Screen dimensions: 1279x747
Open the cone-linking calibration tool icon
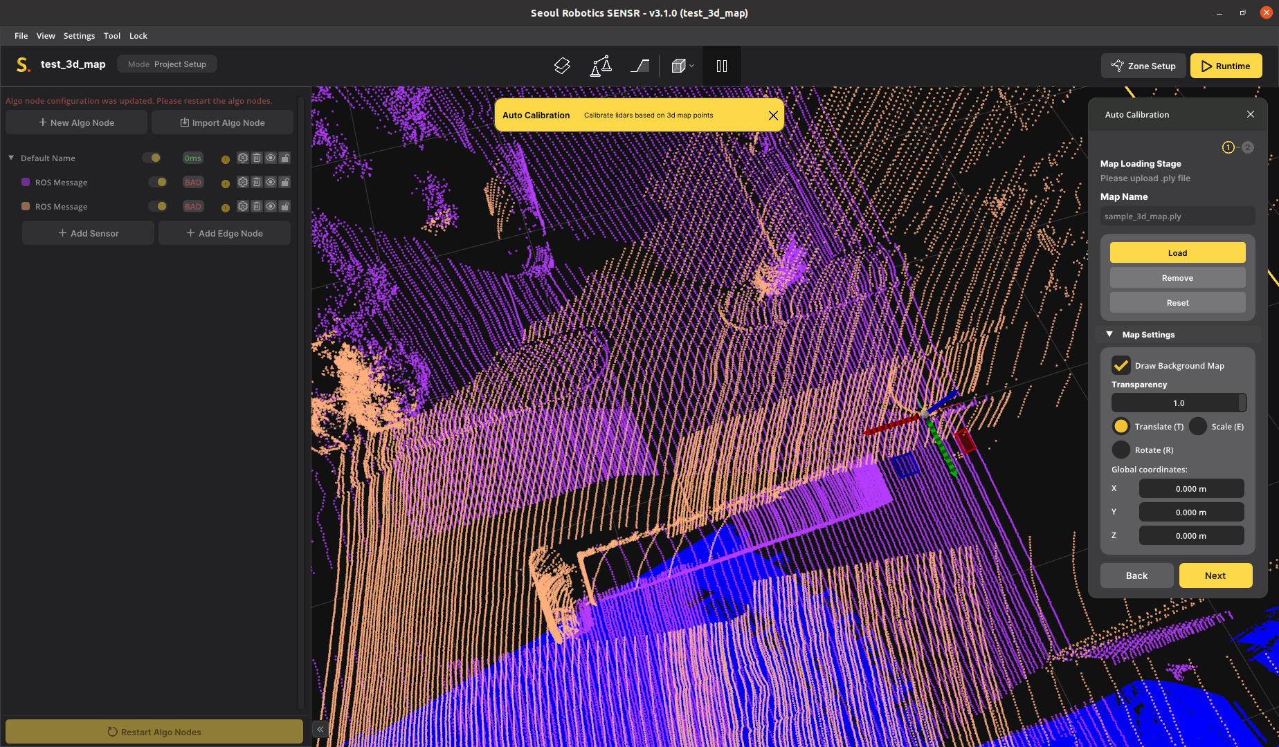pos(601,66)
